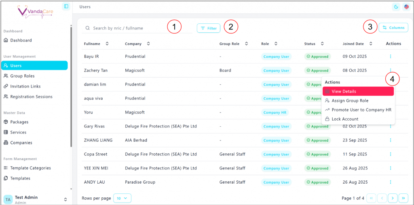Screen dimensions: 414x205
Task: Click the US flag language icon
Action: pyautogui.click(x=406, y=7)
